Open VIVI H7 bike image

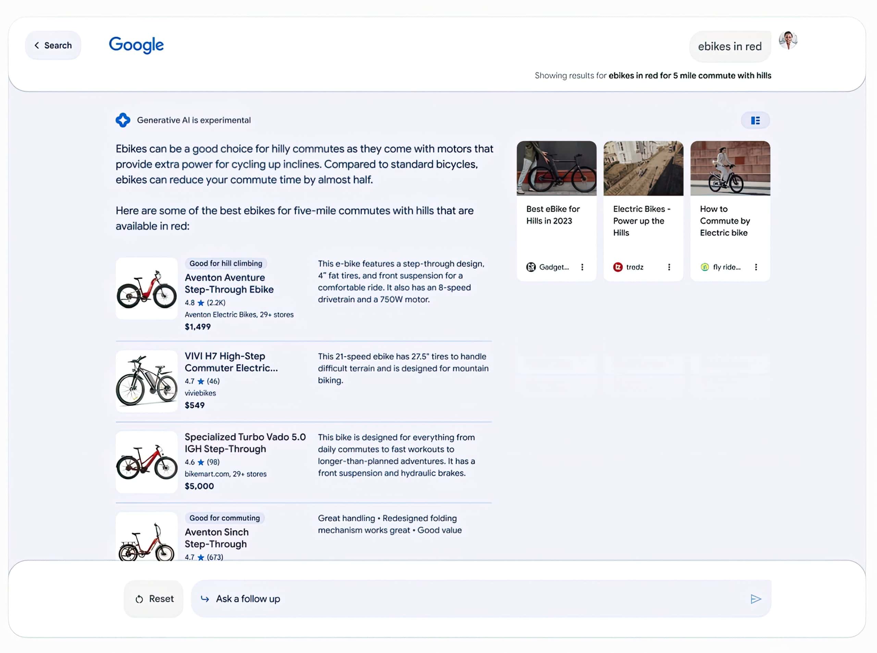coord(147,381)
